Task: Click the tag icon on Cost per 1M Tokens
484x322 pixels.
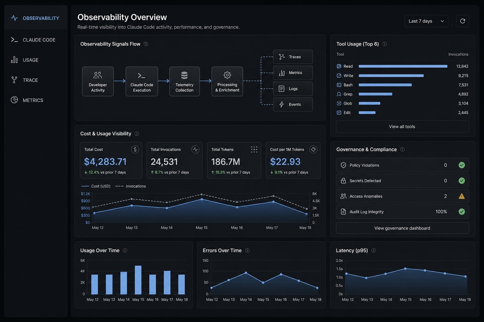Action: pyautogui.click(x=313, y=149)
